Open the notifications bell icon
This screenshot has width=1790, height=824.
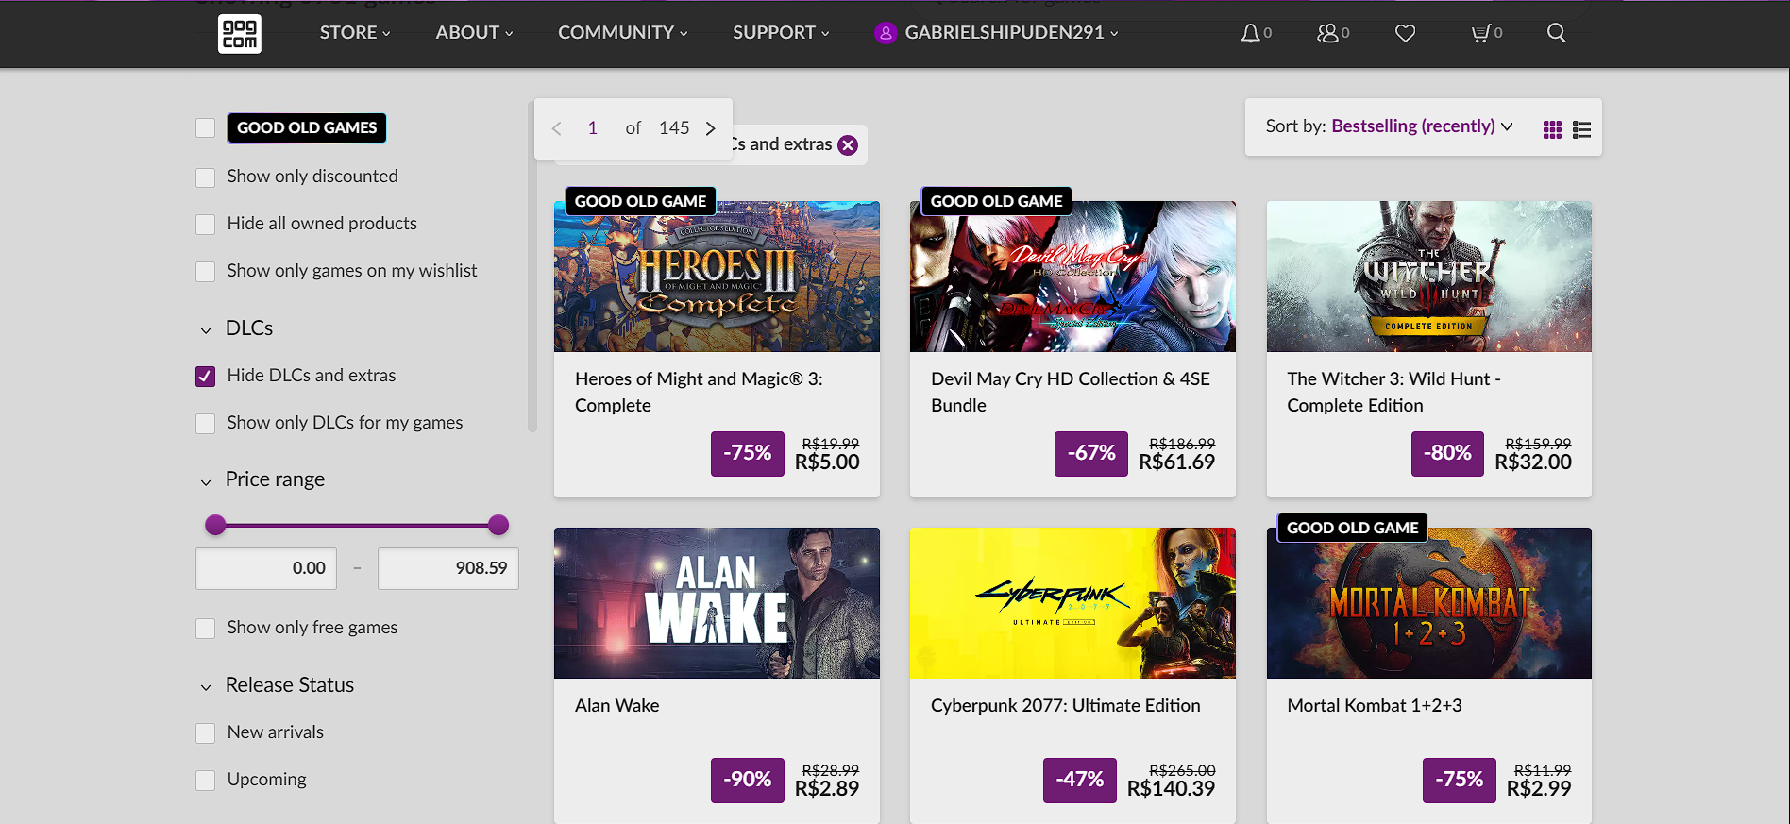coord(1251,34)
